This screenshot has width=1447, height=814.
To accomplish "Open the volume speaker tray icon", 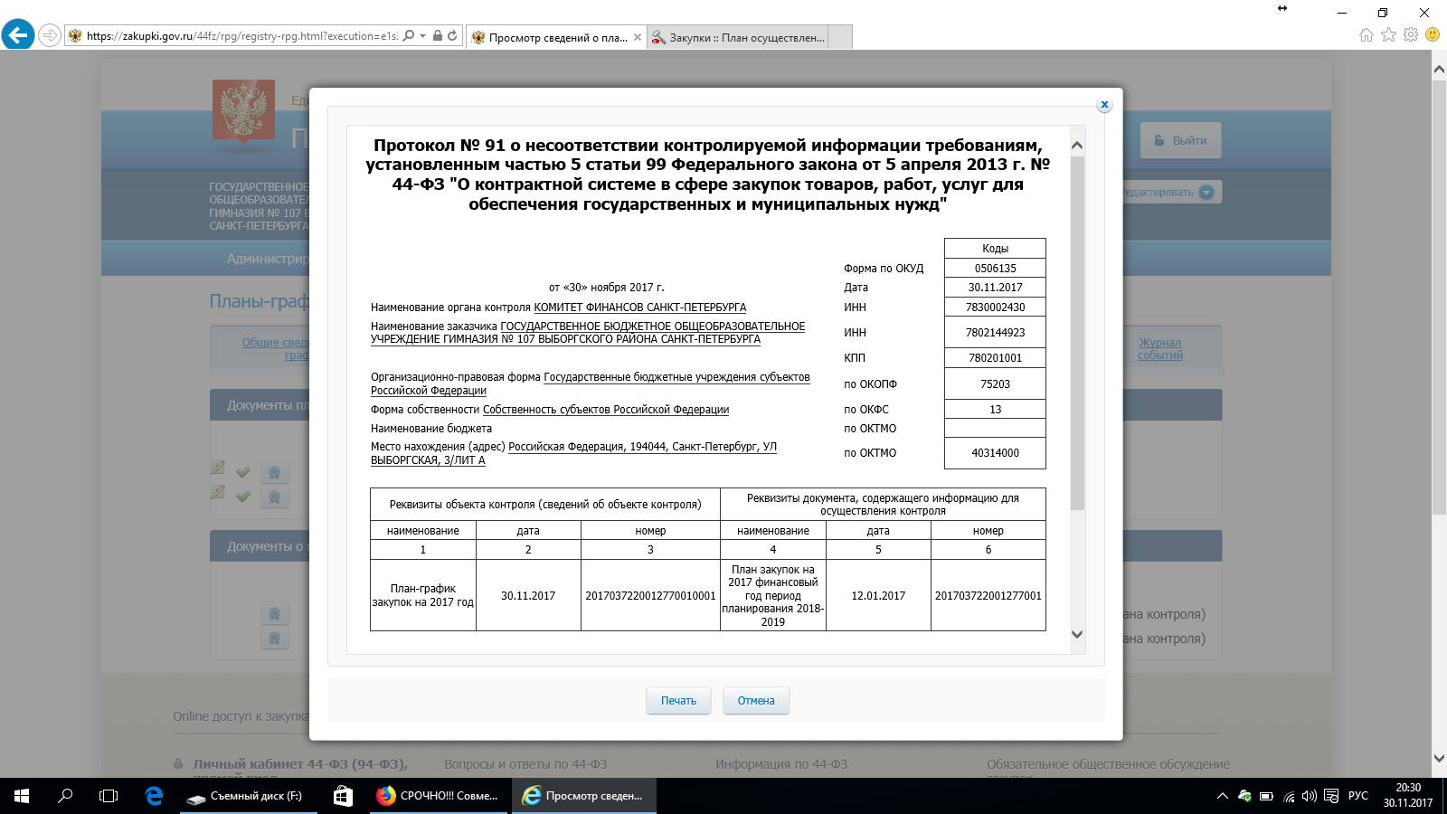I will pos(1309,796).
